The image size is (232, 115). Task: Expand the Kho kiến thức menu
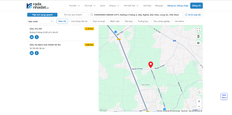[131, 6]
